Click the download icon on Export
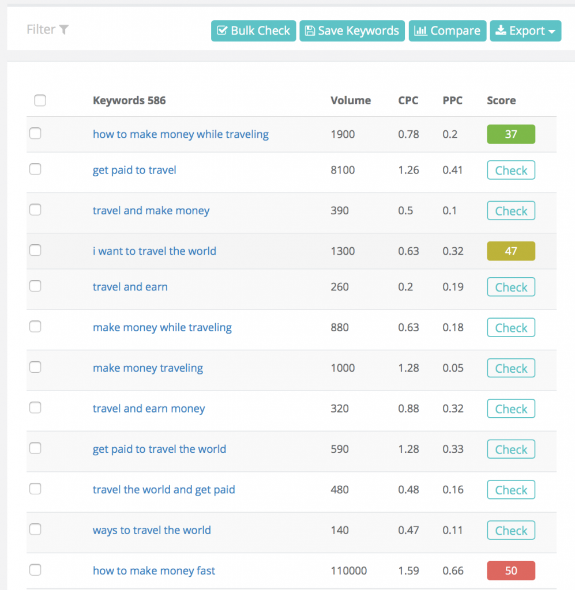The height and width of the screenshot is (590, 575). 499,31
